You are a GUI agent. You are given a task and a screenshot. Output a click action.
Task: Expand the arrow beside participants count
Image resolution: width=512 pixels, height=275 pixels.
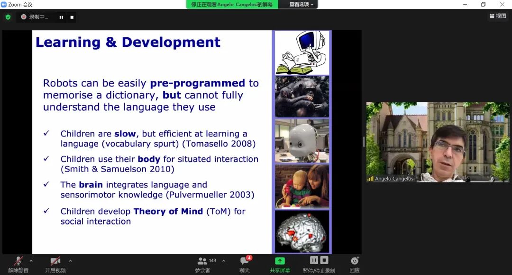pyautogui.click(x=224, y=261)
